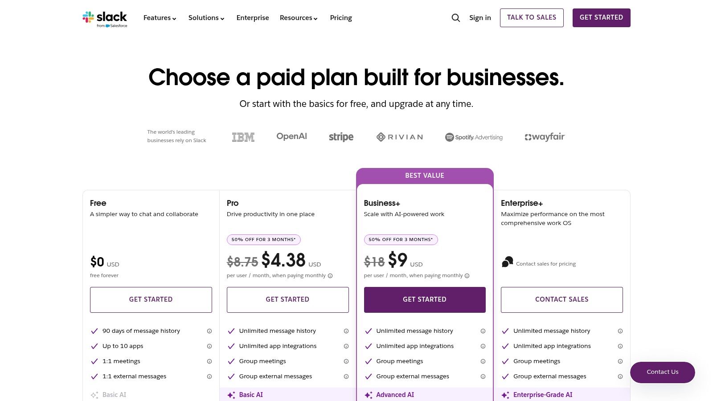Click the TALK TO SALES button
Screen dimensions: 713x401
tap(532, 18)
